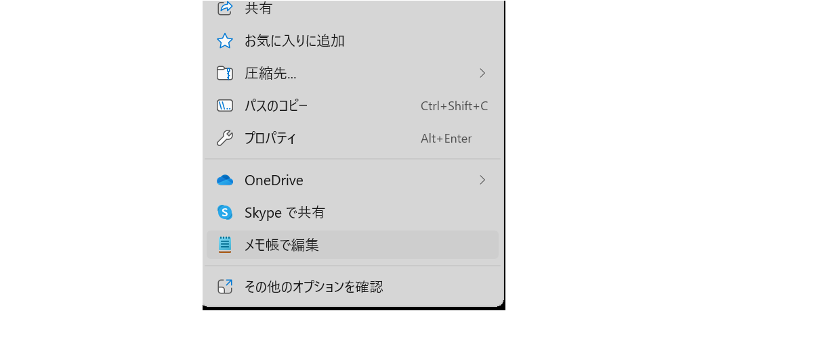Click the OneDrive cloud icon
Screen dimensions: 813x338
click(225, 180)
